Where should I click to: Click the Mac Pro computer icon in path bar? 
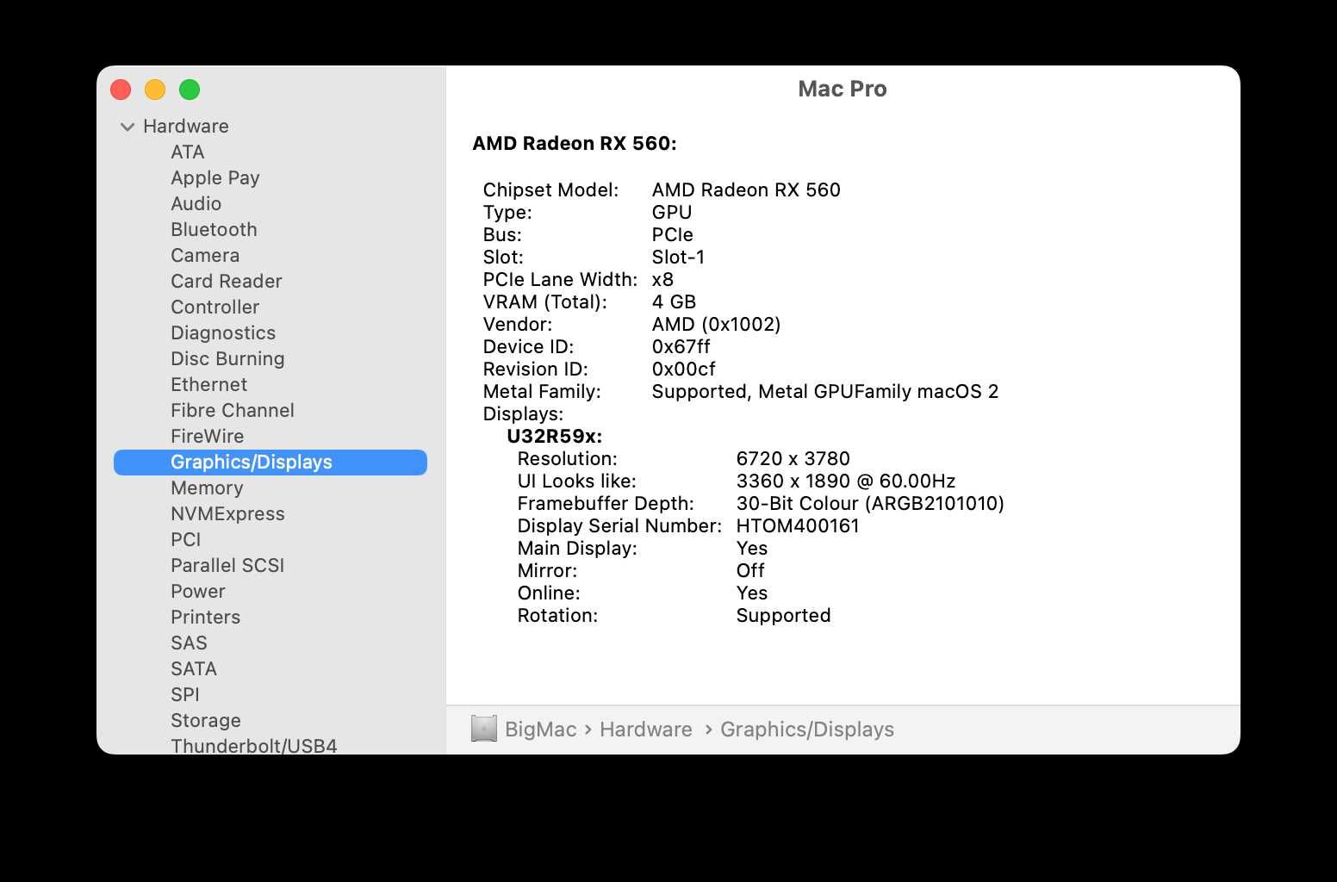pyautogui.click(x=484, y=729)
